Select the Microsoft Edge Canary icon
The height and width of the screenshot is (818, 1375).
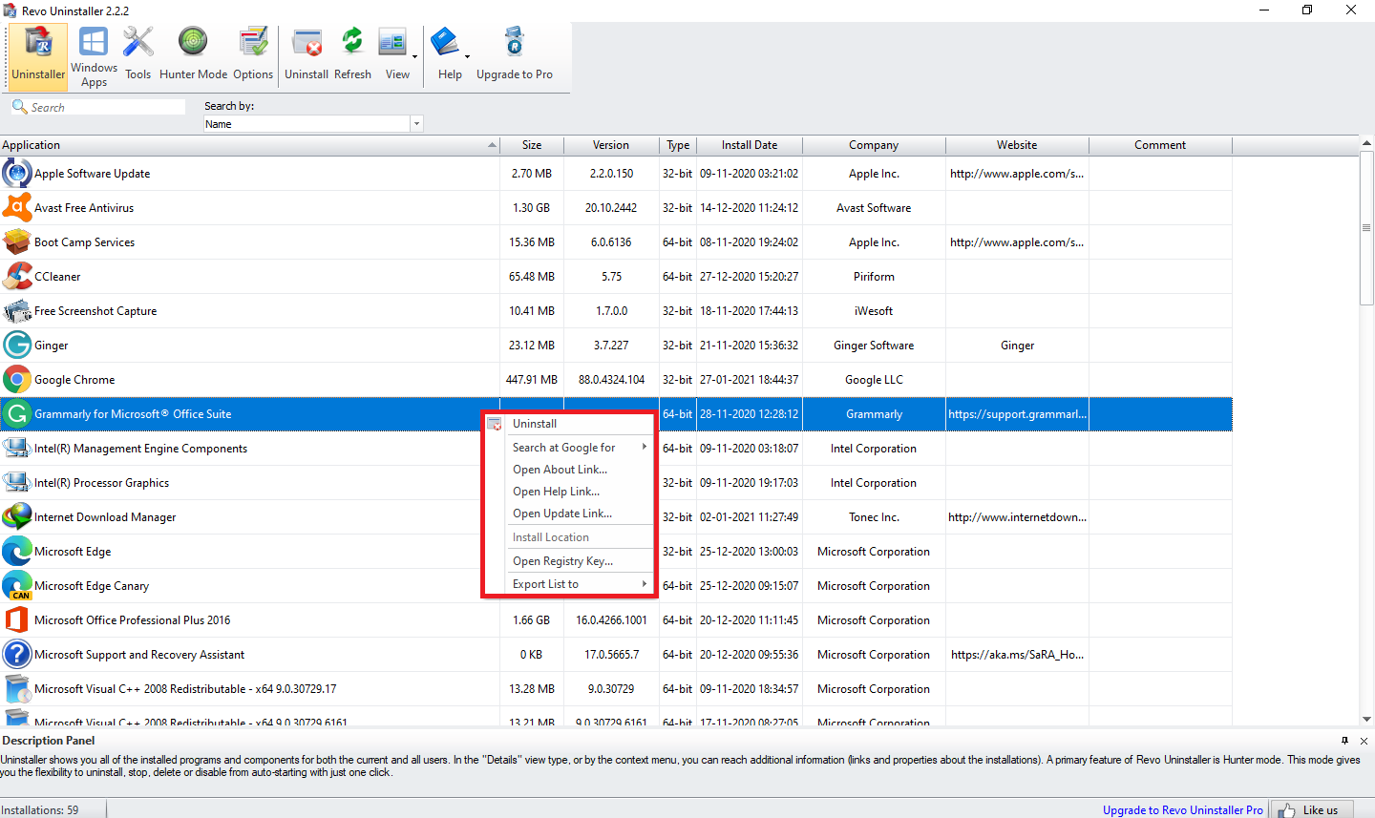[16, 586]
